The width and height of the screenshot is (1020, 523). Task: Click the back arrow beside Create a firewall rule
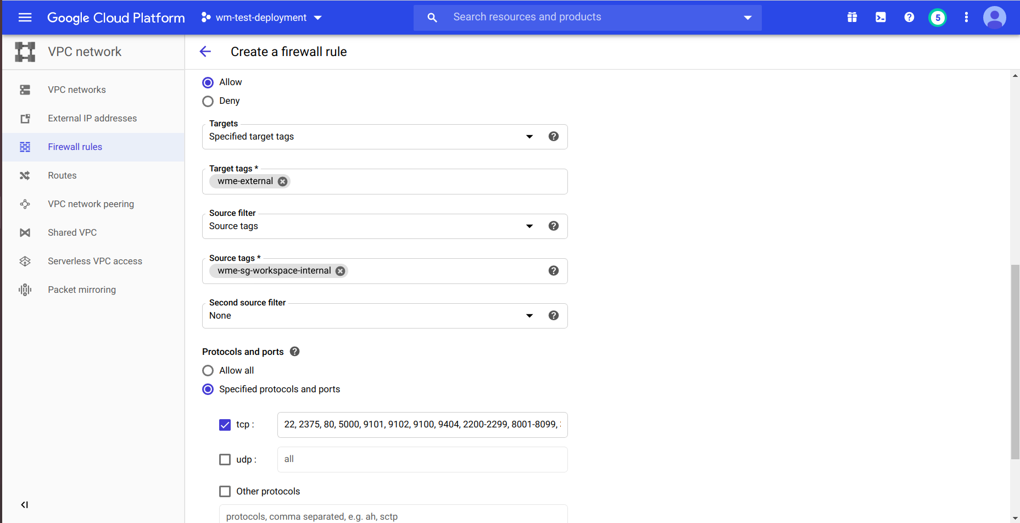[x=205, y=52]
